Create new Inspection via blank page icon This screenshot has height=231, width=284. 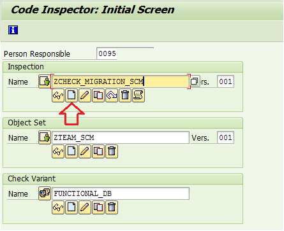(71, 95)
